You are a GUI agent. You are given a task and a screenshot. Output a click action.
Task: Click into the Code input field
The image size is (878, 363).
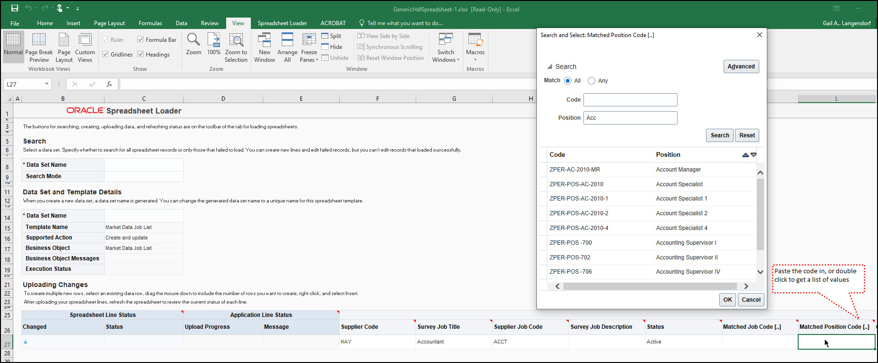click(x=630, y=100)
